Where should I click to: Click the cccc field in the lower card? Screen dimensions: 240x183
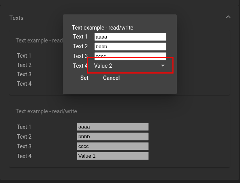[x=113, y=146]
